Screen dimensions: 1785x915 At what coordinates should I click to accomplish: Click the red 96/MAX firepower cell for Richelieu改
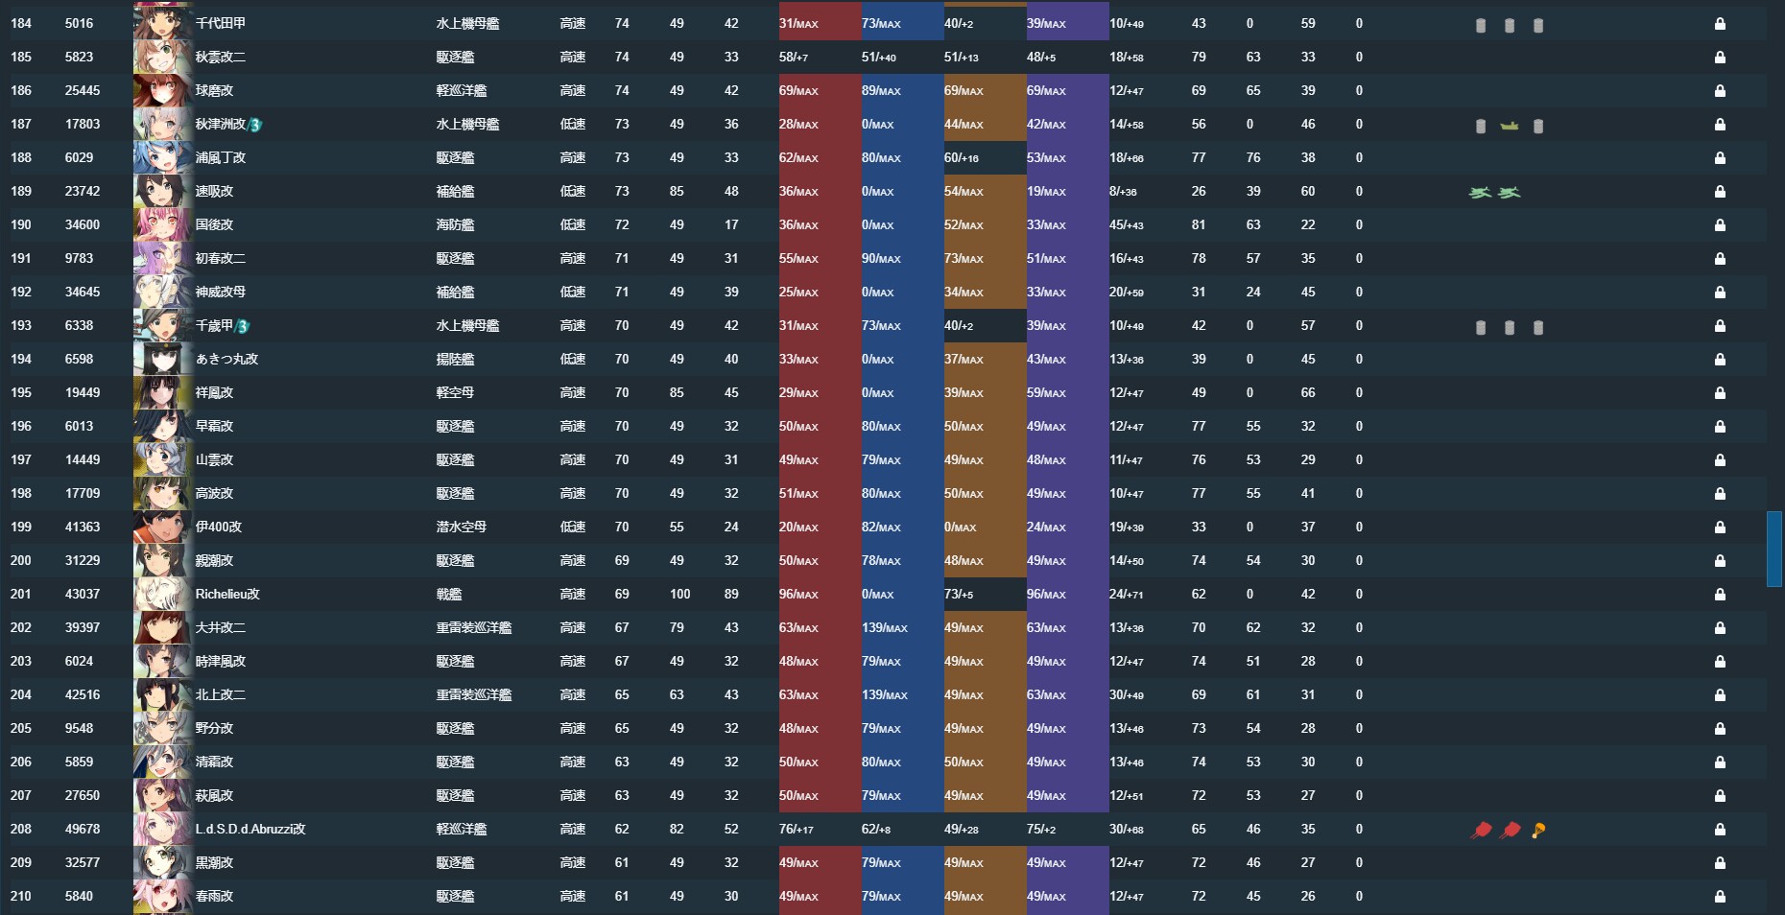click(820, 594)
